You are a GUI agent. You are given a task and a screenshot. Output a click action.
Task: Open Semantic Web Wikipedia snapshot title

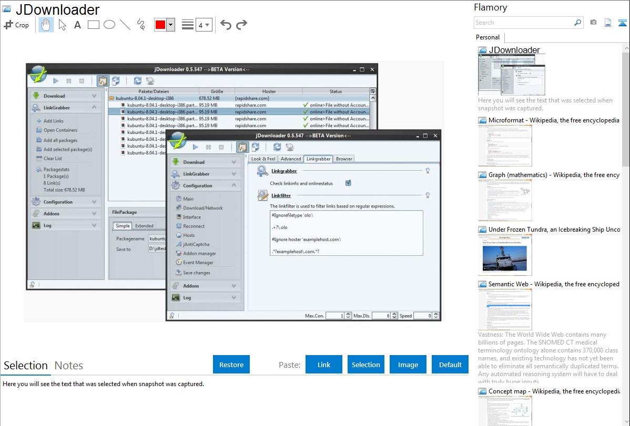[554, 284]
